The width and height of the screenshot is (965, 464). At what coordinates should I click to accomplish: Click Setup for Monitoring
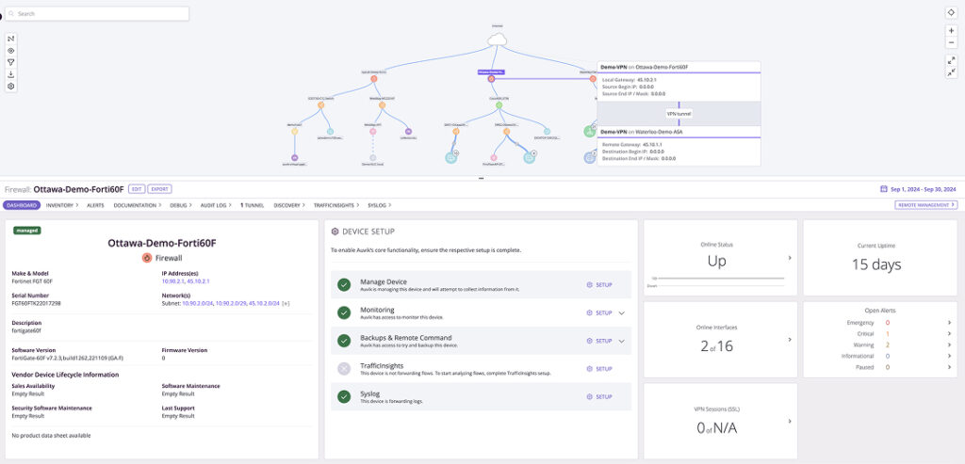tap(599, 312)
